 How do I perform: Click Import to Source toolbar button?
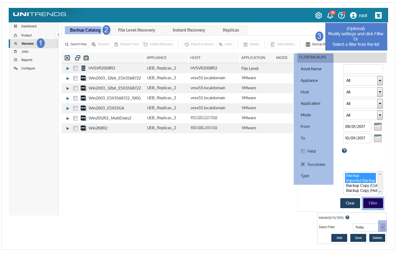click(199, 44)
